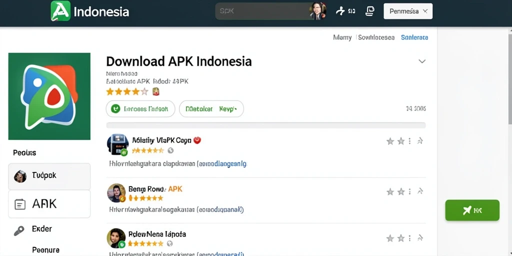Click the device icon in the top bar
512x256 pixels.
369,11
